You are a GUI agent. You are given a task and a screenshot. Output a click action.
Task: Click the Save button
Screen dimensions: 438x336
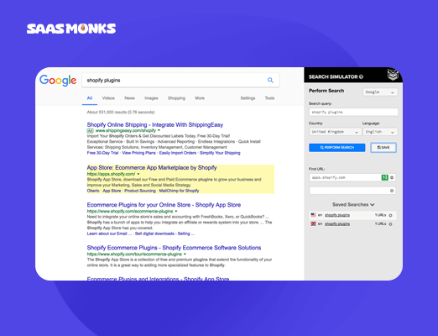click(383, 148)
